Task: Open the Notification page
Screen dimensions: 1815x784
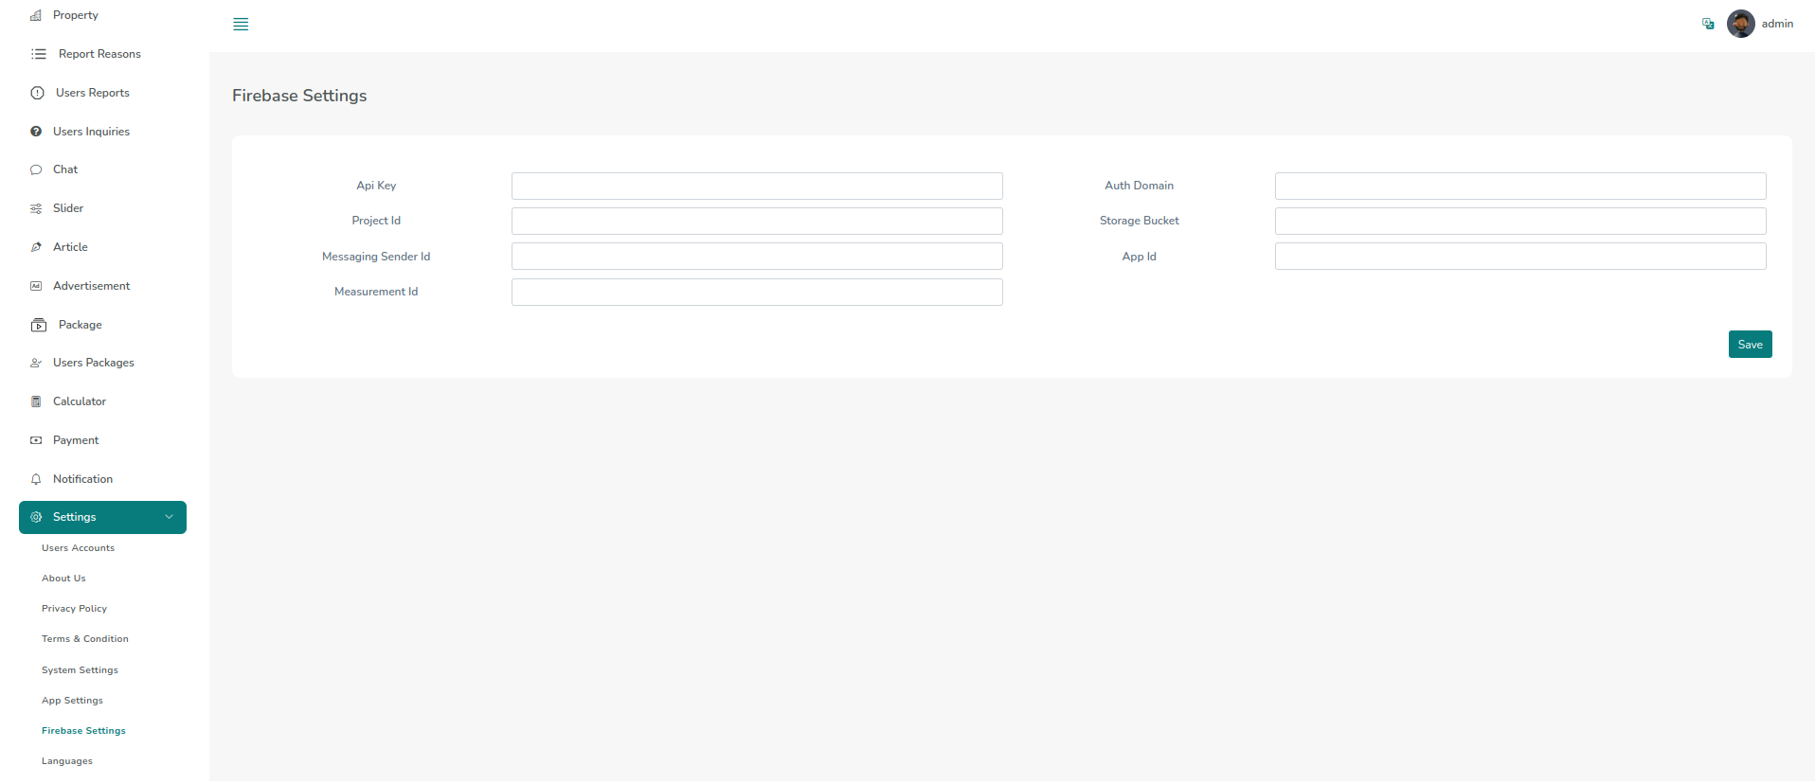Action: click(x=82, y=479)
